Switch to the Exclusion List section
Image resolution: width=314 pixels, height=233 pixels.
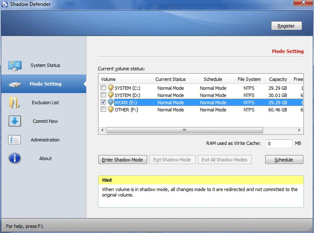45,103
